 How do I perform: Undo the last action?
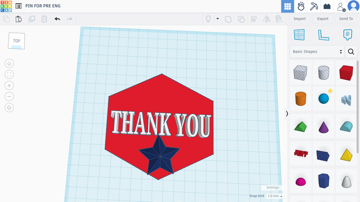57,19
